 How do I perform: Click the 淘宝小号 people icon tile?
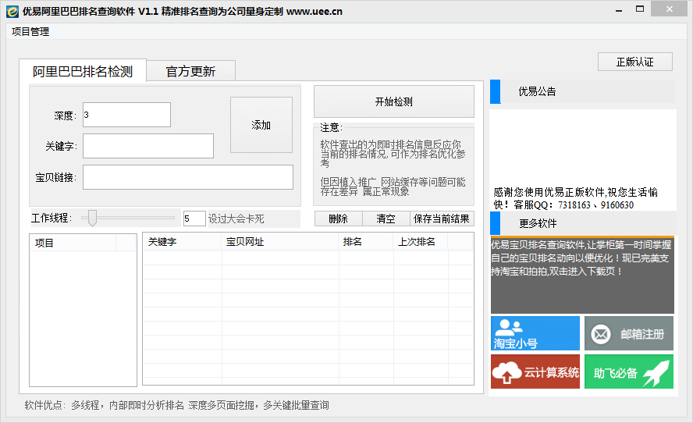(535, 333)
